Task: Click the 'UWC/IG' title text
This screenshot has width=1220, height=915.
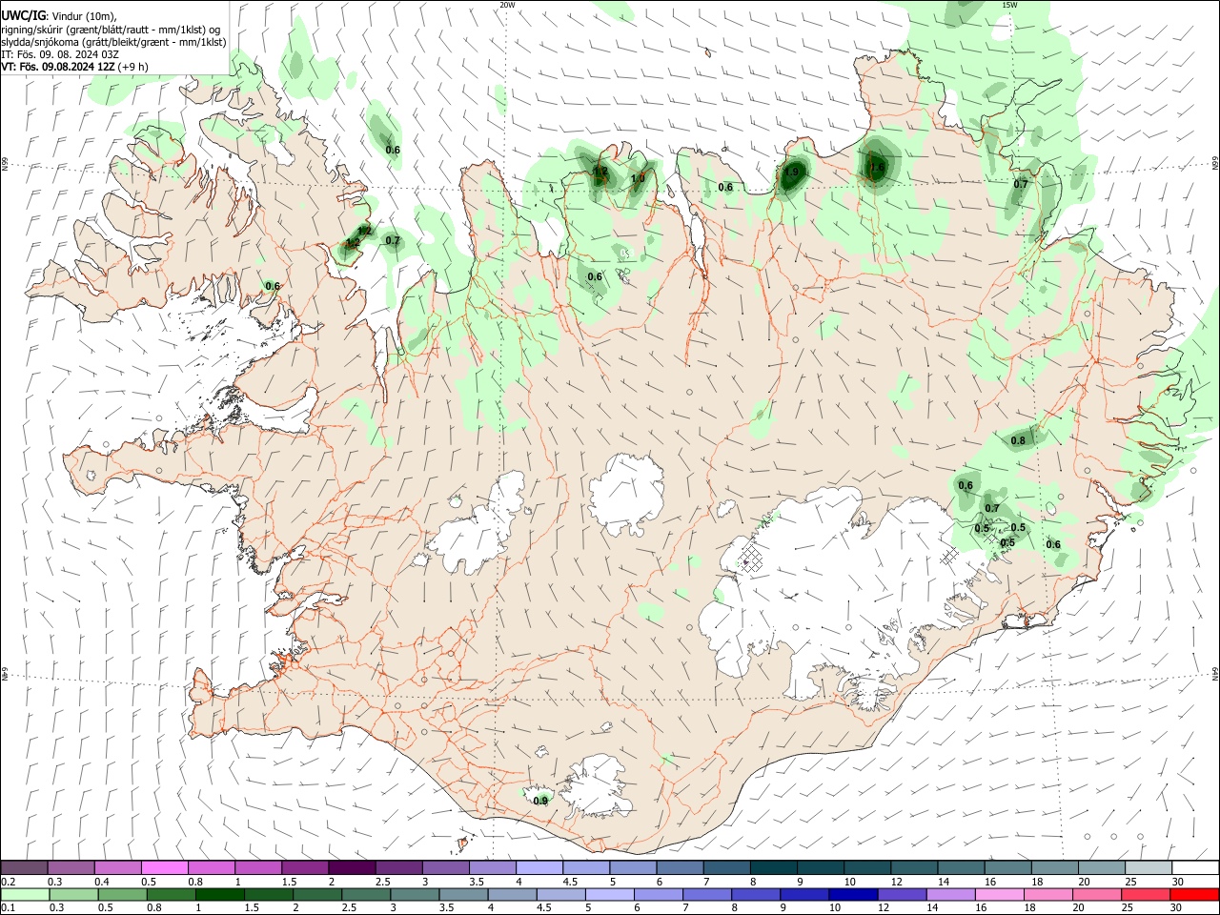Action: click(24, 15)
